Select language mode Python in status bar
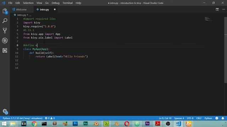Viewport: 227px width, 127px height. tap(208, 118)
